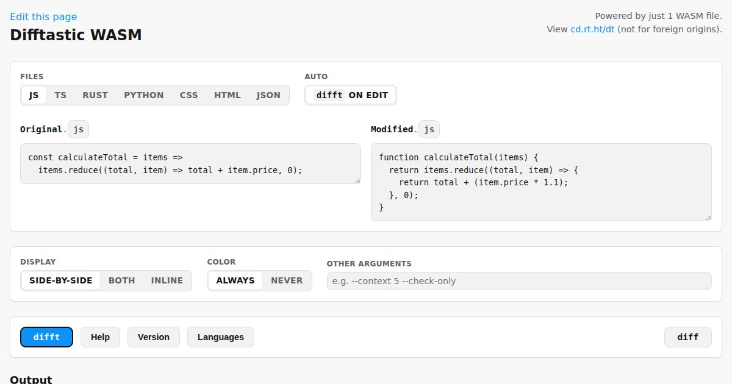Set display mode to BOTH
The width and height of the screenshot is (732, 384).
point(122,280)
